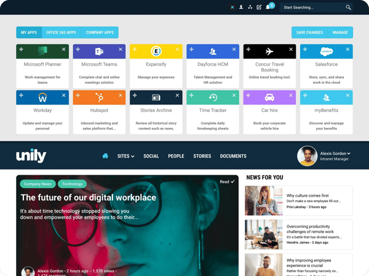
Task: Open Microsoft Teams logo icon
Action: tap(99, 51)
